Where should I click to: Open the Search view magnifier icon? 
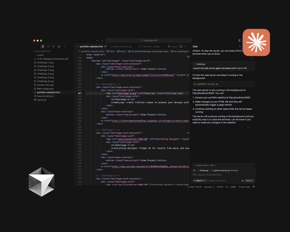point(48,46)
